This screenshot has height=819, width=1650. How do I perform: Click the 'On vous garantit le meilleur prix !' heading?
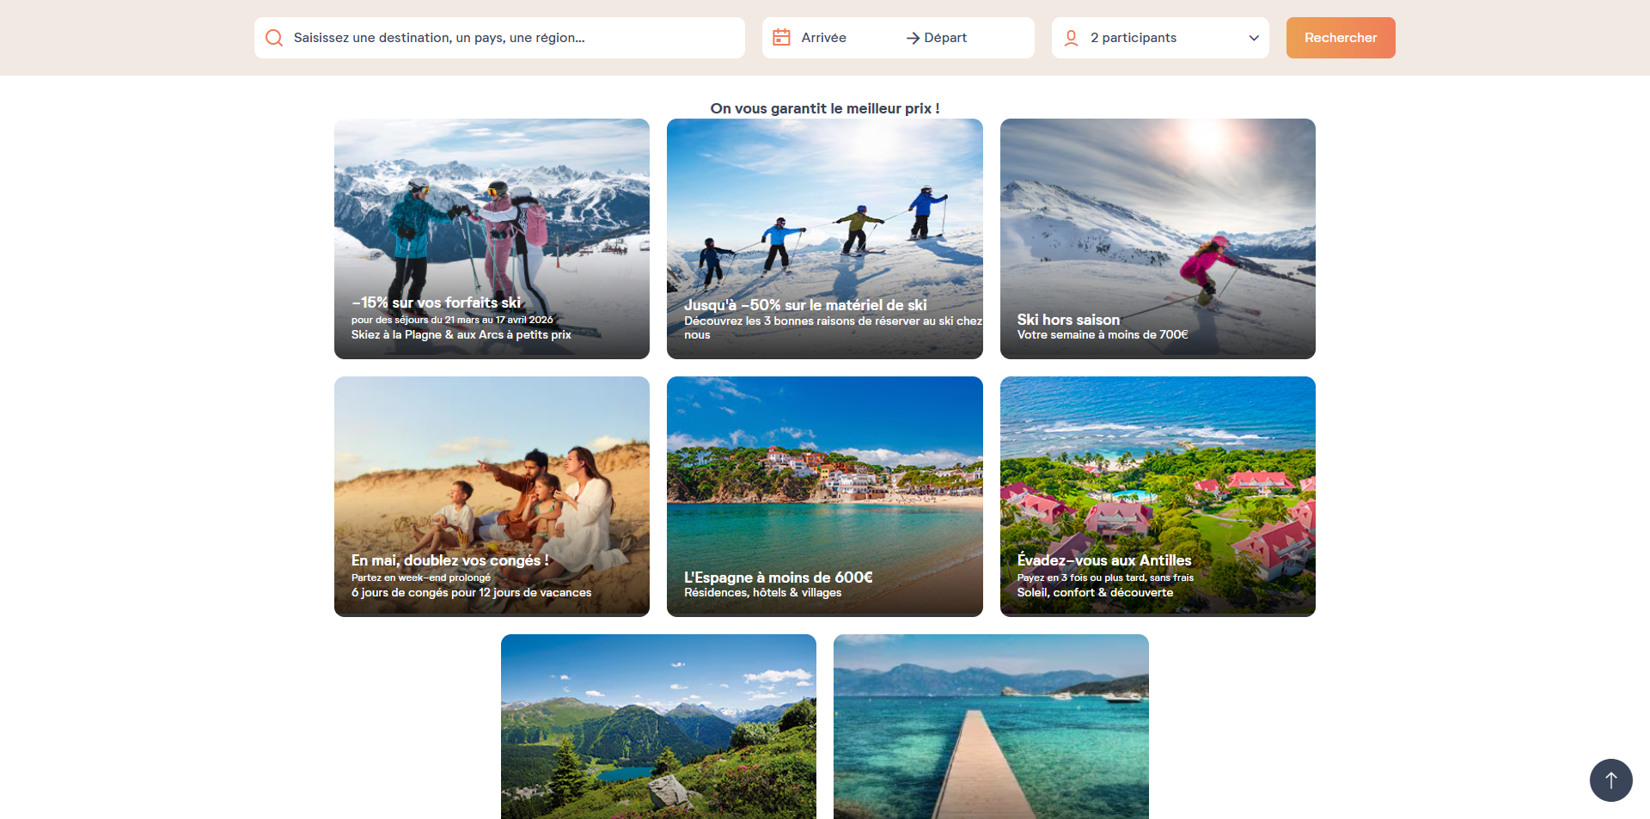825,108
